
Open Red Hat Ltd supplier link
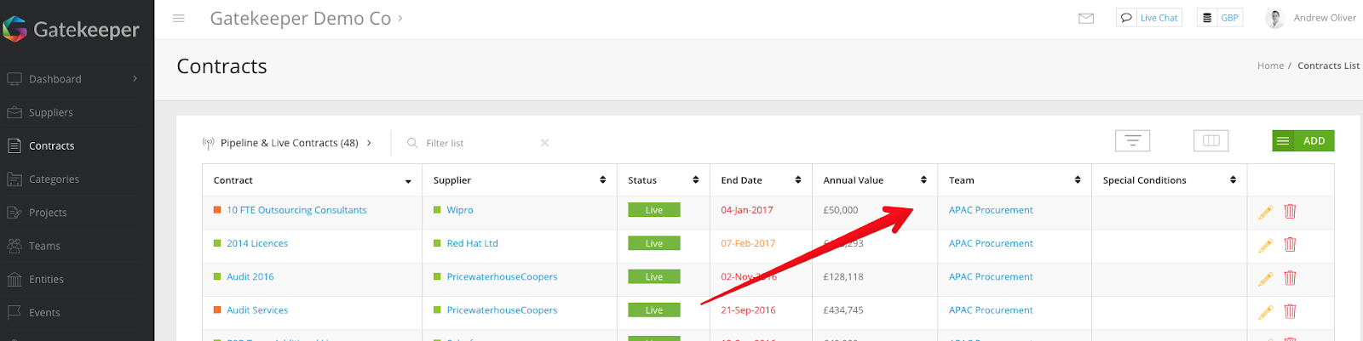point(472,243)
